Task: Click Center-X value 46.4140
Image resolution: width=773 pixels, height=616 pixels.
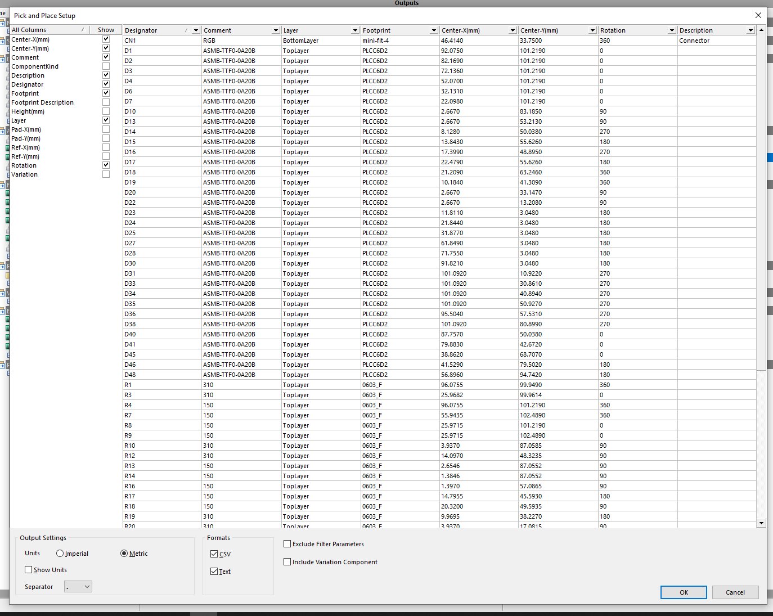Action: point(479,41)
